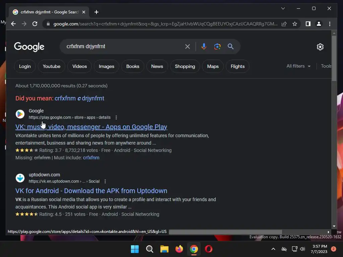The width and height of the screenshot is (343, 257).
Task: Reload the current page
Action: (x=35, y=24)
